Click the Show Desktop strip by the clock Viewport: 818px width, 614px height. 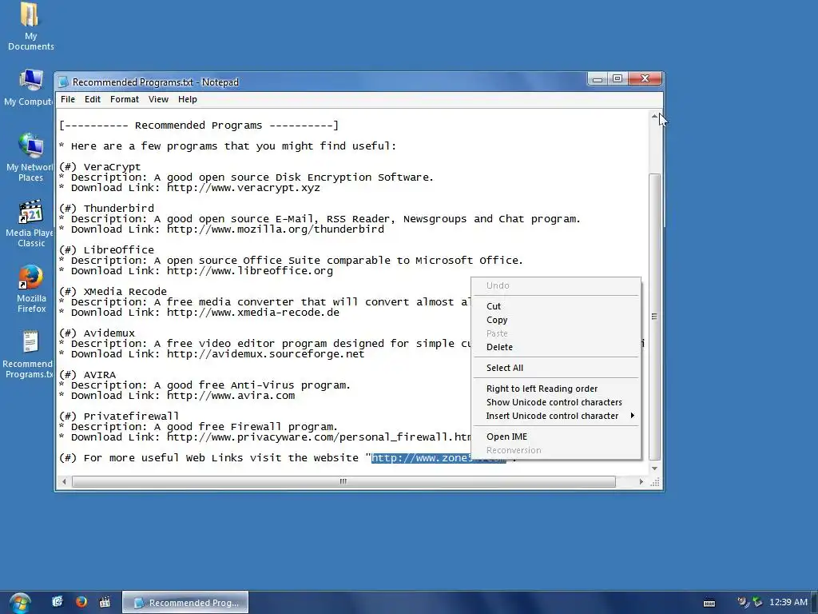click(815, 603)
